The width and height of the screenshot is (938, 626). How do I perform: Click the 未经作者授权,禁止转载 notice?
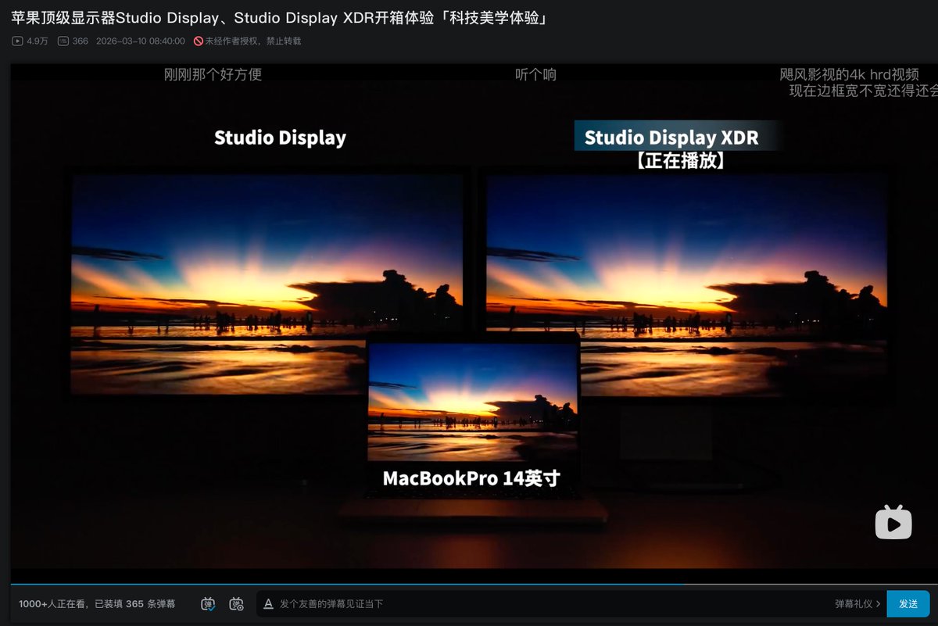pos(252,41)
